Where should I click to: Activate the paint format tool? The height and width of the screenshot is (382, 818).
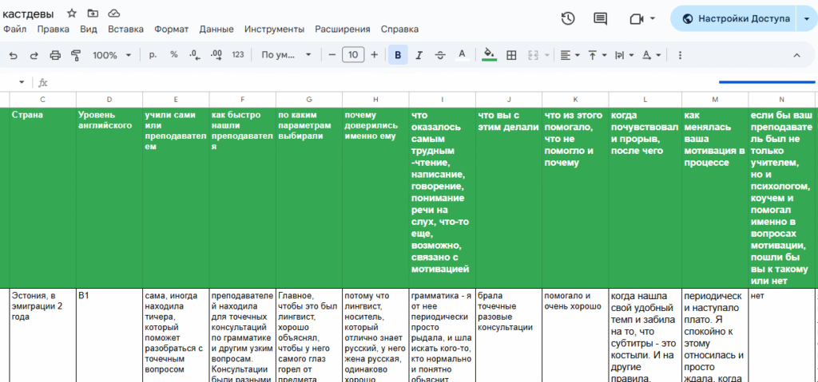point(76,55)
